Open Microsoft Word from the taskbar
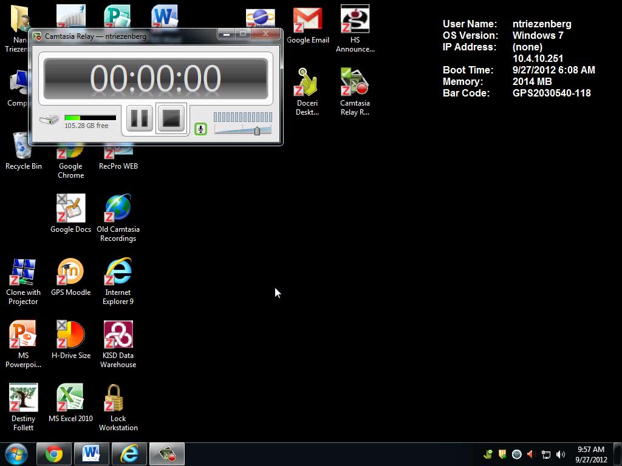 92,454
